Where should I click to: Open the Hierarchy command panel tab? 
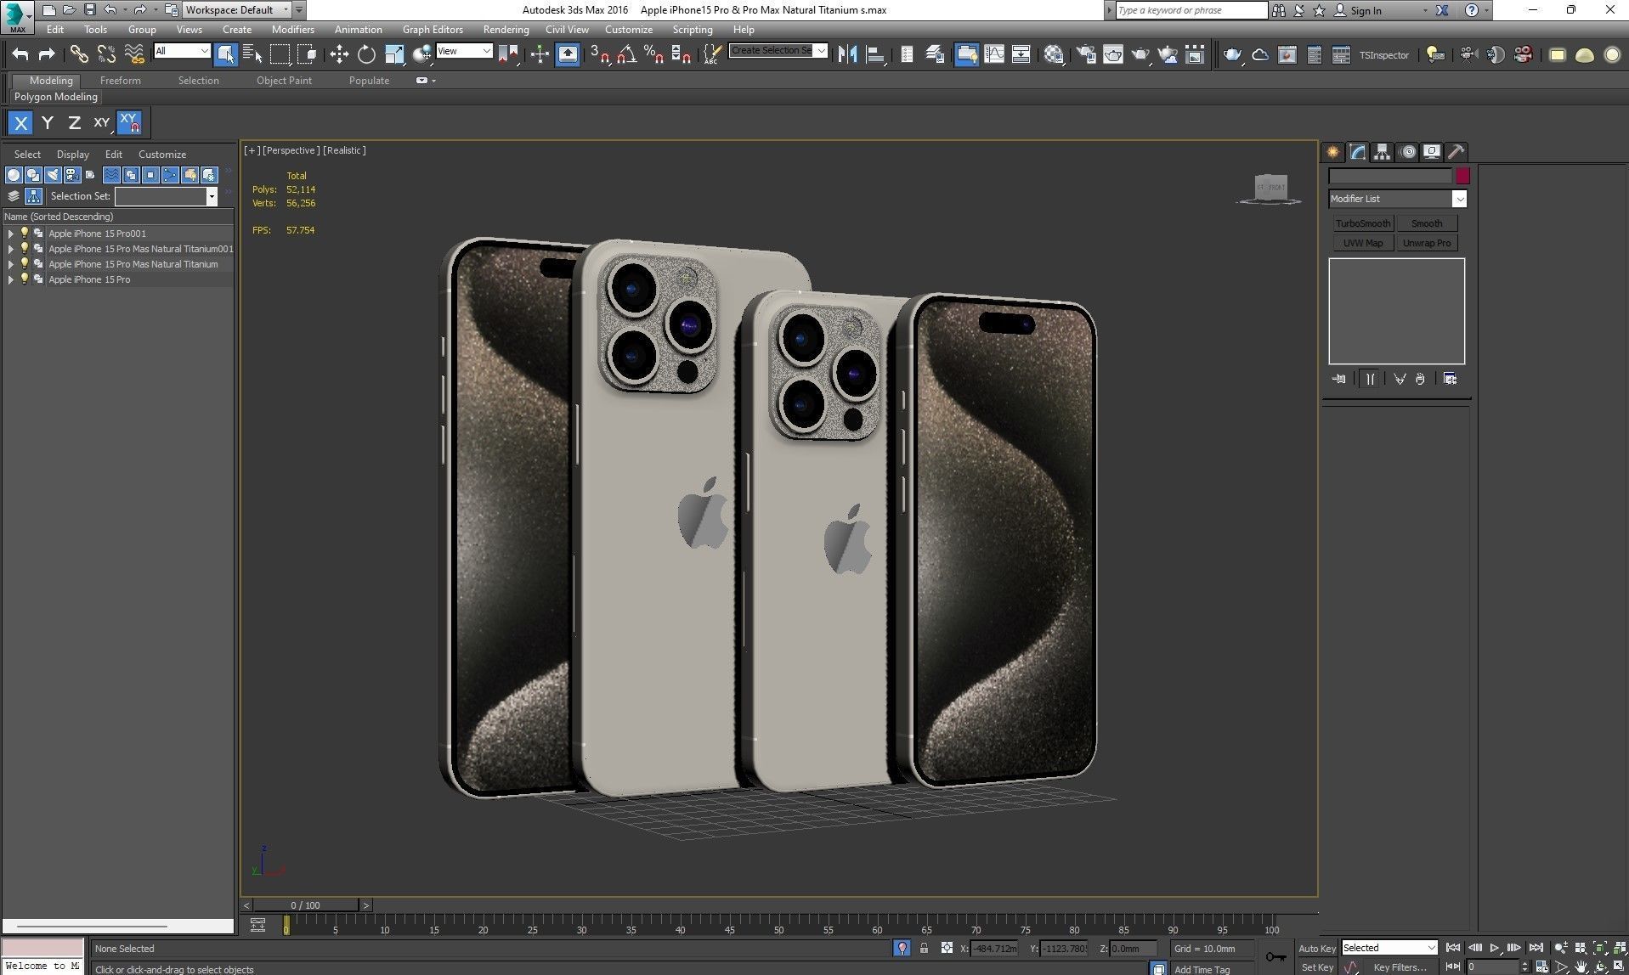[1382, 152]
